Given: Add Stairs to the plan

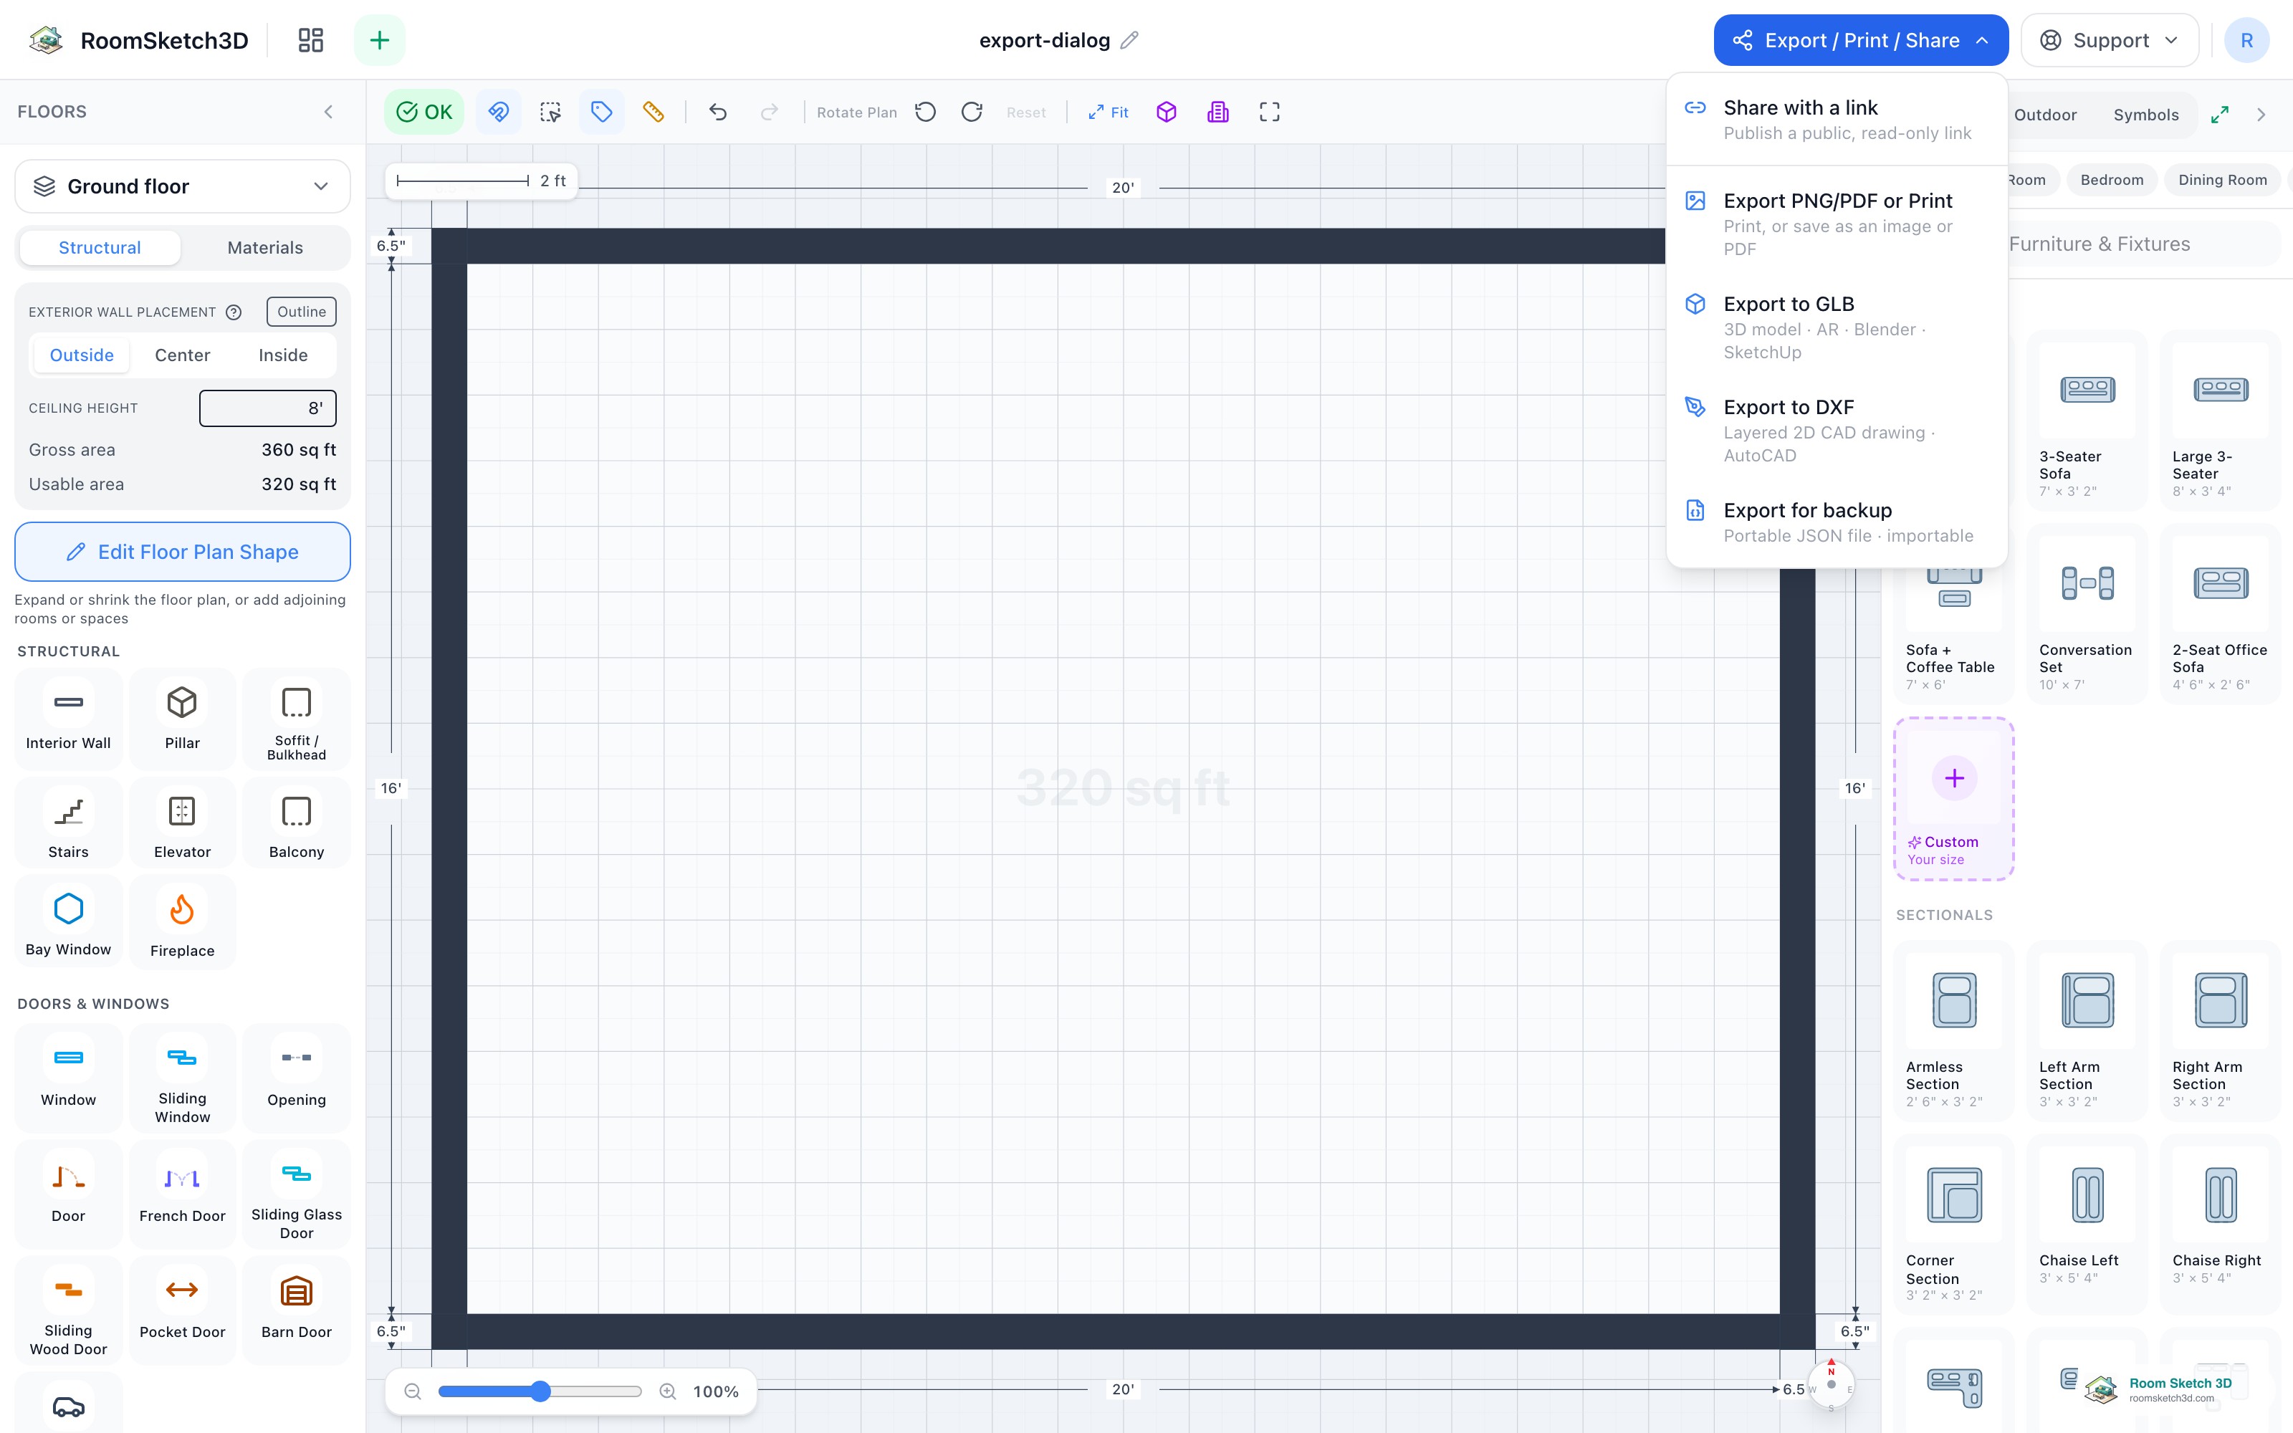Looking at the screenshot, I should (68, 823).
